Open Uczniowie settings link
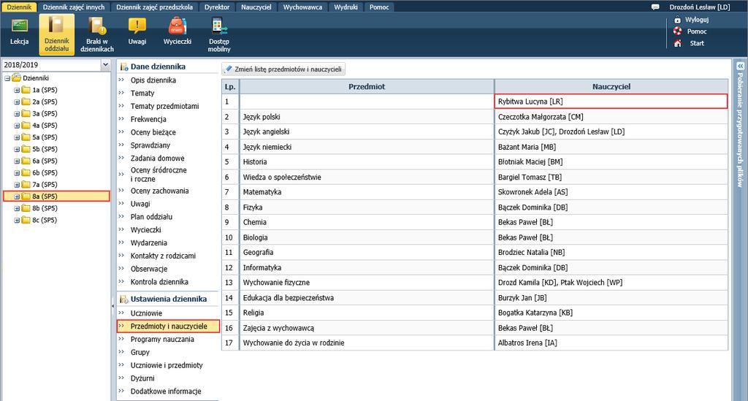This screenshot has height=401, width=748. (146, 313)
